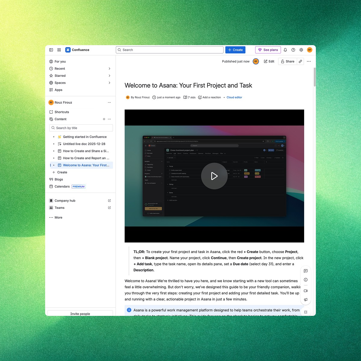Image resolution: width=361 pixels, height=361 pixels.
Task: Click the Invite people button
Action: (80, 313)
